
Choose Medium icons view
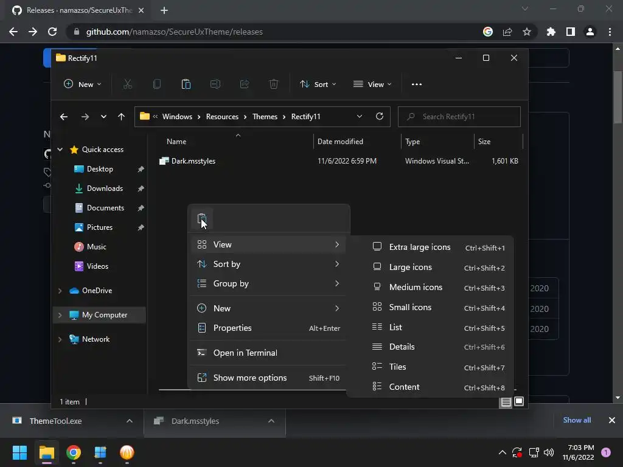[x=431, y=287]
